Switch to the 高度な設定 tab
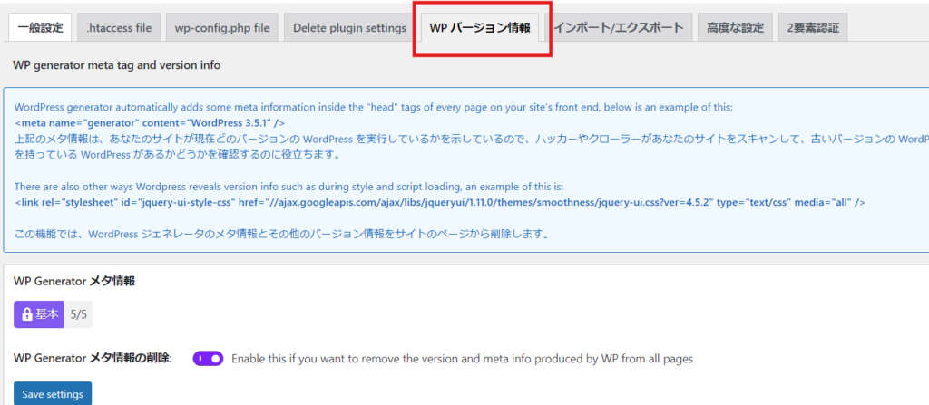Image resolution: width=929 pixels, height=405 pixels. [x=736, y=27]
